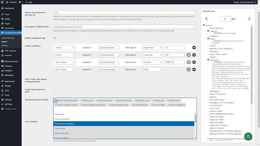This screenshot has height=146, width=260.
Task: Open Settings menu in sidebar
Action: click(x=8, y=100)
